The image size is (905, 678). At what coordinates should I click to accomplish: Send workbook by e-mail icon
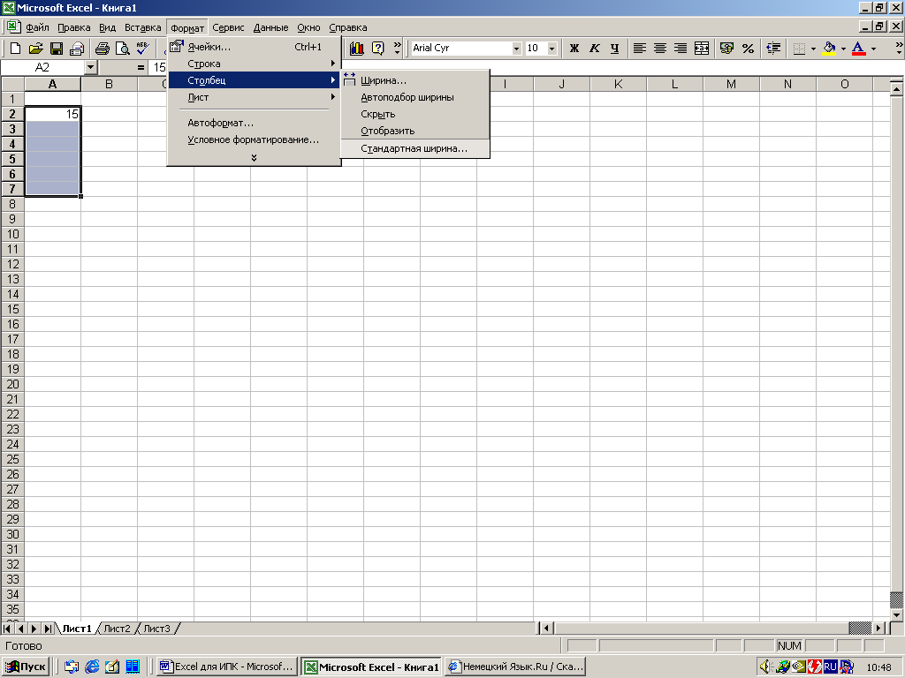tap(77, 49)
